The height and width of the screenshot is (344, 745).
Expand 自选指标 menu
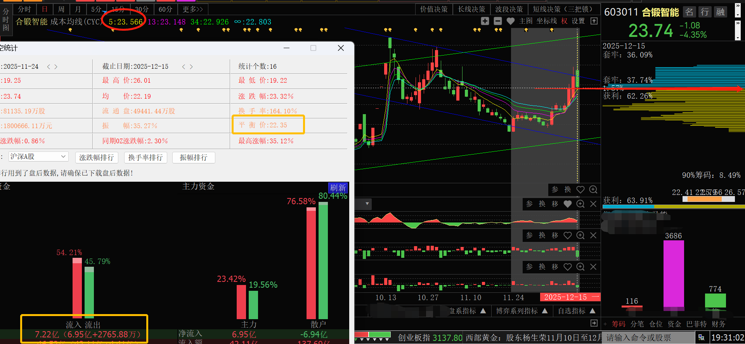coord(577,311)
